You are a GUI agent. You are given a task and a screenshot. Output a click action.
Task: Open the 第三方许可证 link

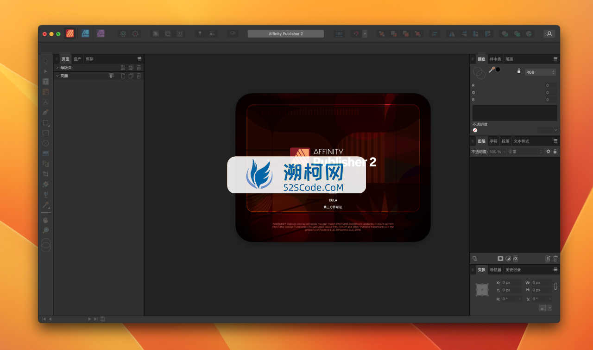pyautogui.click(x=333, y=207)
